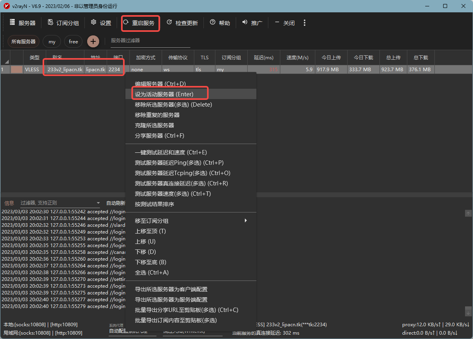Open the 推广 promotion toolbar item
This screenshot has height=339, width=473.
pos(252,23)
